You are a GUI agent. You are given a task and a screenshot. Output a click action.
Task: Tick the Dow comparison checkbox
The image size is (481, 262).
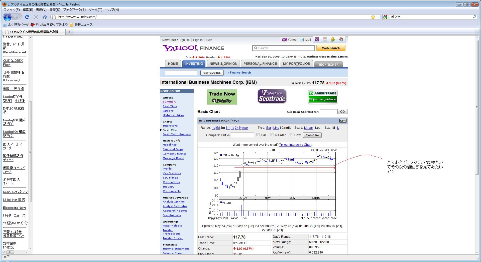[x=291, y=135]
